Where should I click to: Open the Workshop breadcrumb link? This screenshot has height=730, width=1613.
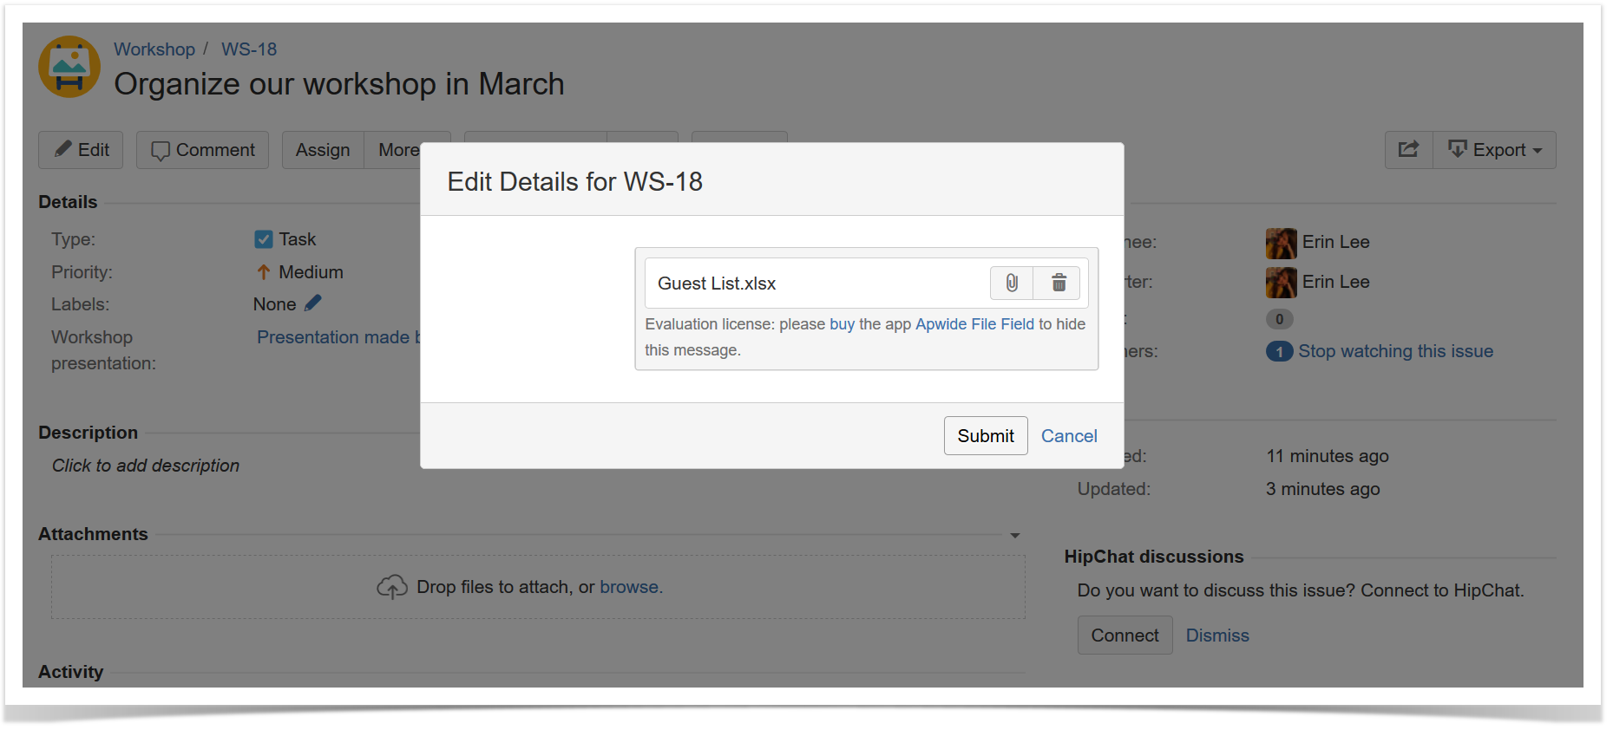point(154,49)
